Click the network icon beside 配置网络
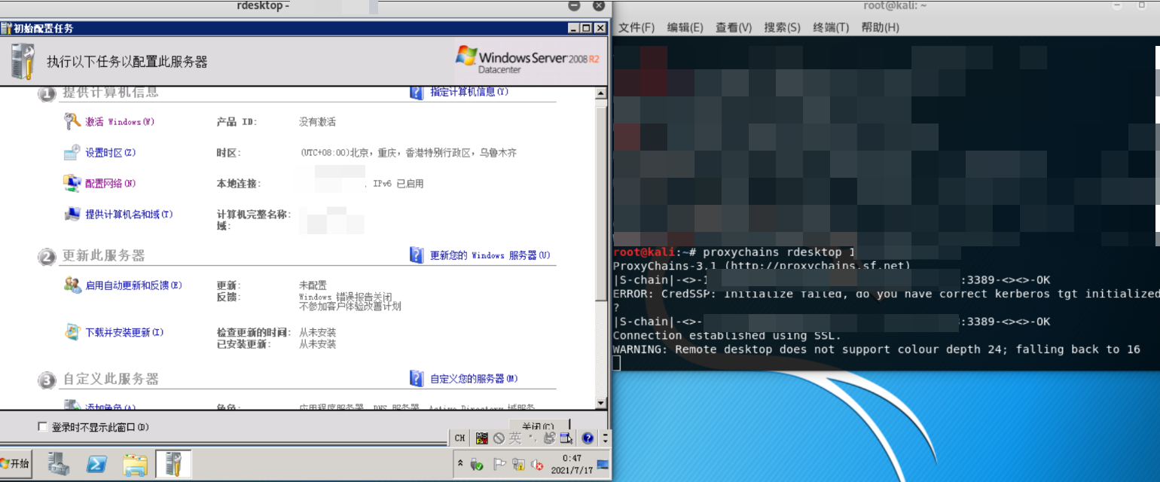Screen dimensions: 1160x482 point(72,183)
